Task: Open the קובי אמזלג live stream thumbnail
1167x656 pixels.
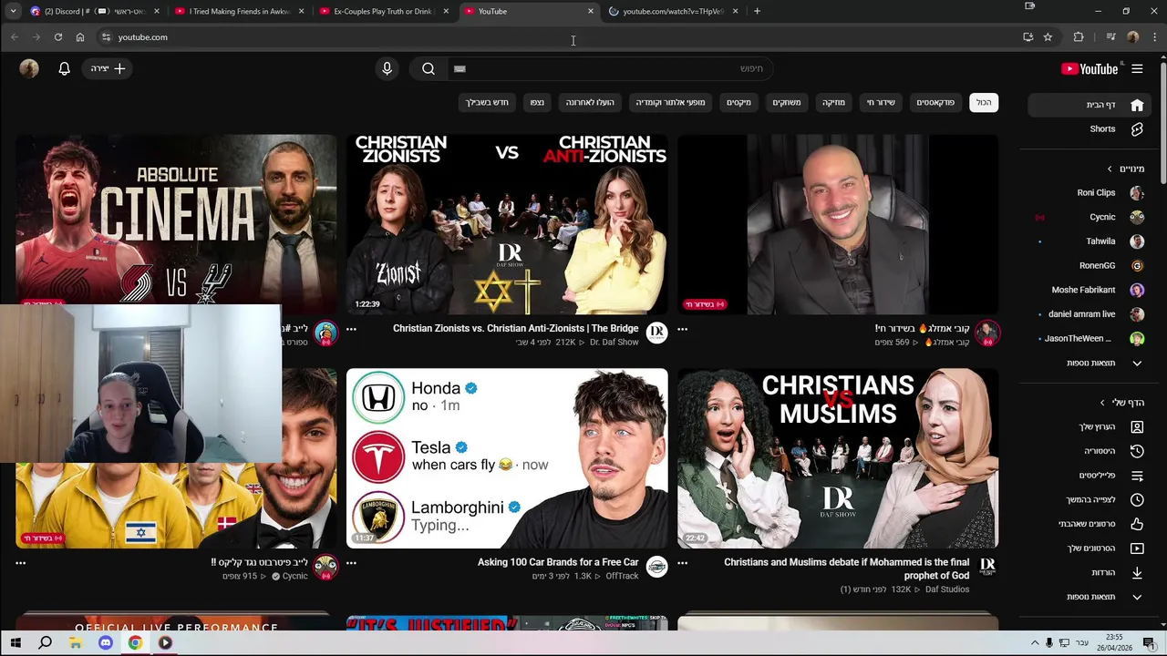Action: tap(838, 224)
